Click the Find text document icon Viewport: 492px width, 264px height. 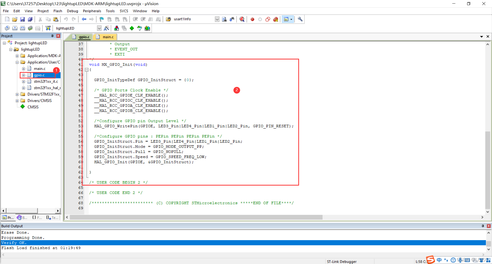(224, 19)
